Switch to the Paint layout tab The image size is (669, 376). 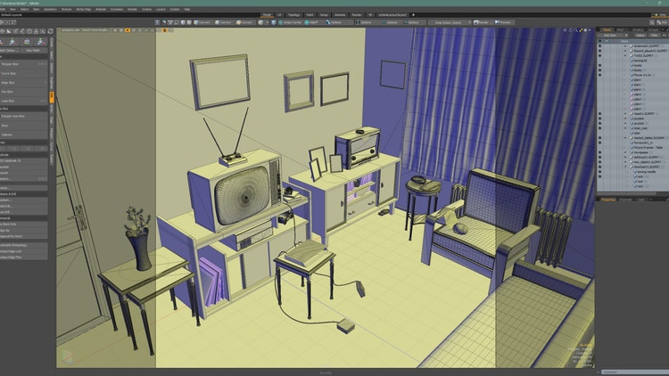(310, 15)
